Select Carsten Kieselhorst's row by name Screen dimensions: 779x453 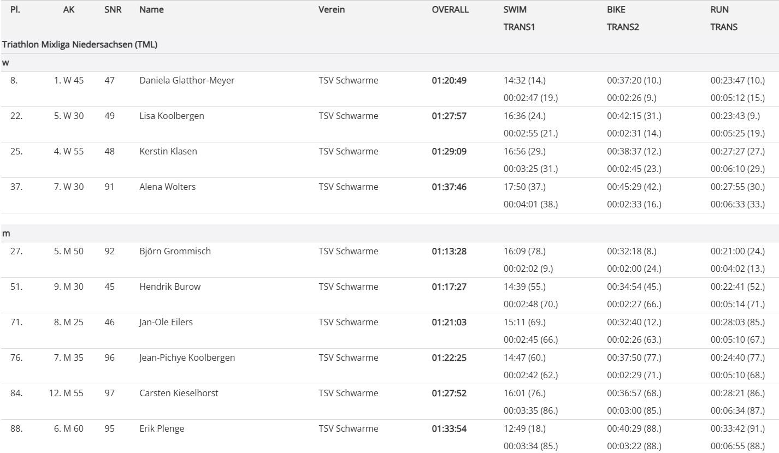[179, 393]
